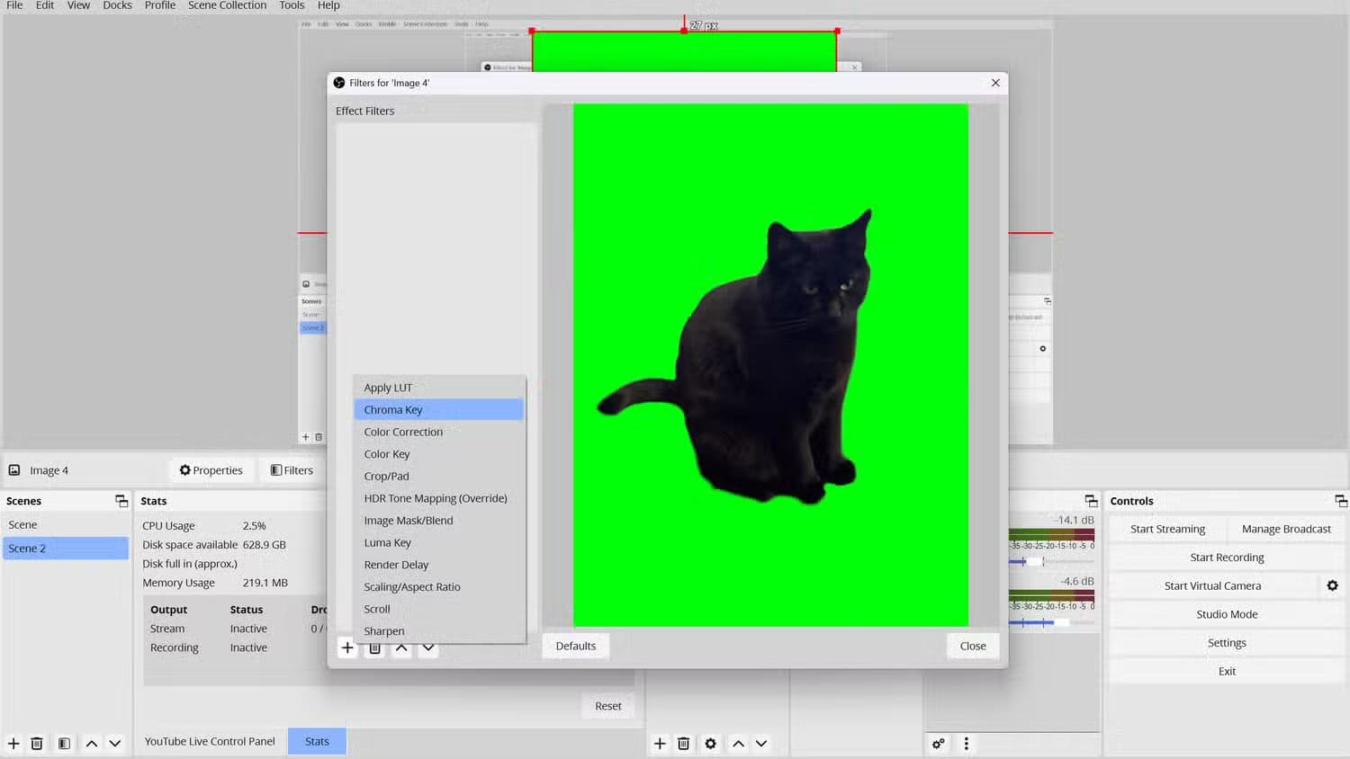Choose Luma Key filter
Screen dimensions: 1350x759
(x=438, y=542)
